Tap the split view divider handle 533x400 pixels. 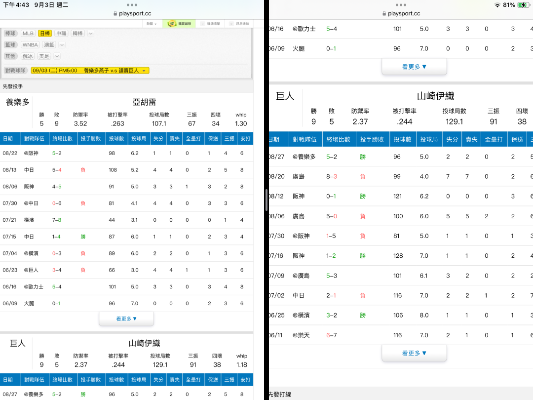(266, 200)
